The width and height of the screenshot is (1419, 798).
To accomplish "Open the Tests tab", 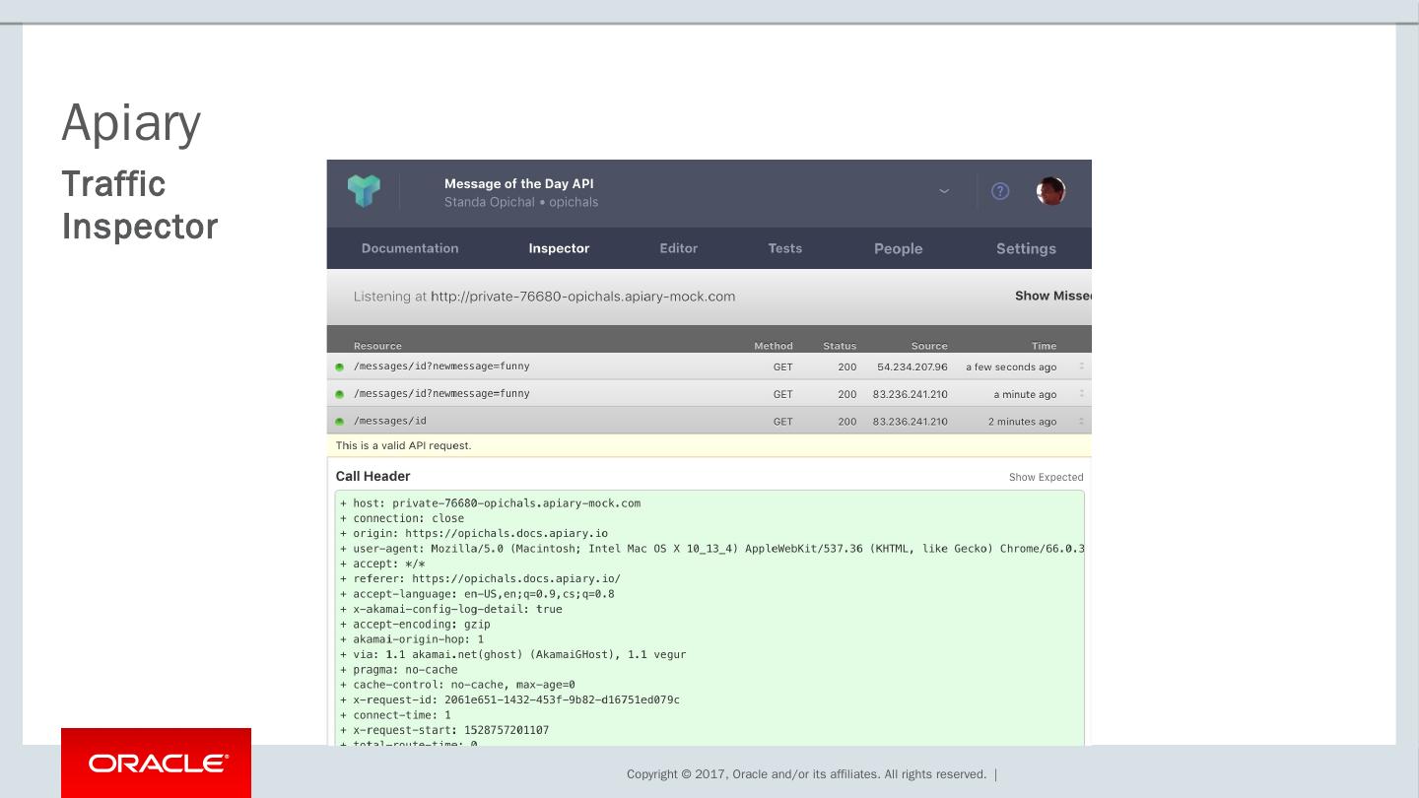I will point(785,248).
